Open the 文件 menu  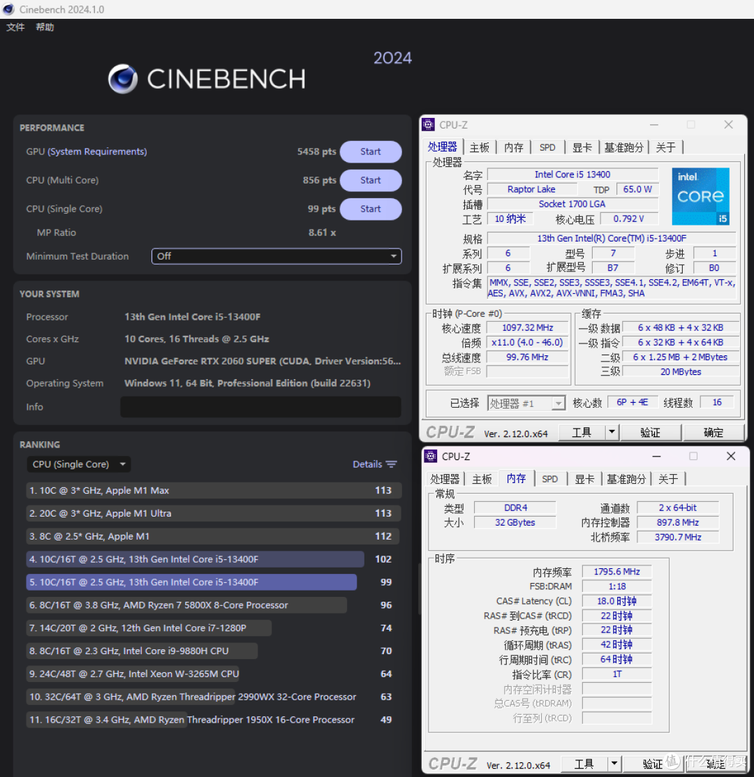pyautogui.click(x=15, y=27)
